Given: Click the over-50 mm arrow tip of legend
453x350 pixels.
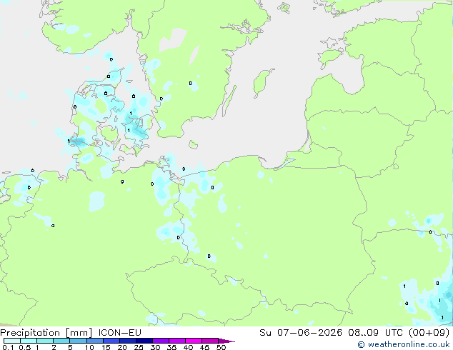Looking at the screenshot, I should tap(226, 341).
